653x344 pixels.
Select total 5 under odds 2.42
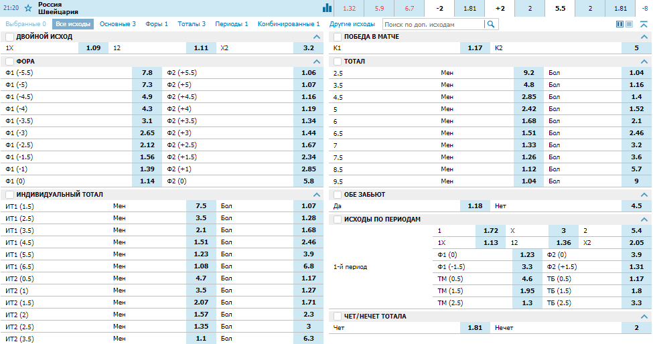pos(528,109)
